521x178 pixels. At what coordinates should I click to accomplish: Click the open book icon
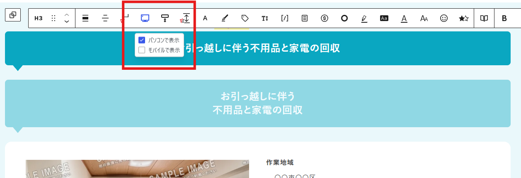click(484, 18)
